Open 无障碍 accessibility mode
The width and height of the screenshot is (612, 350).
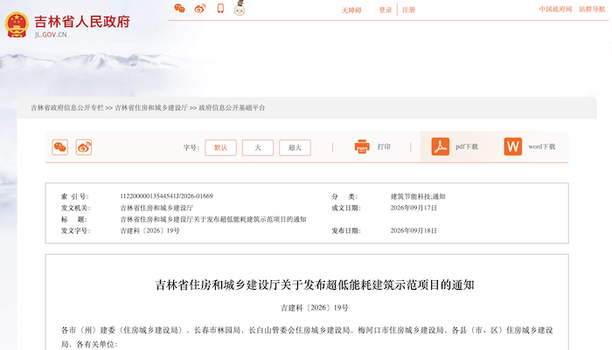pos(351,10)
